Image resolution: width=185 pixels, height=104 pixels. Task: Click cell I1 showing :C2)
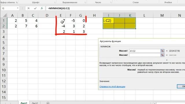tap(108, 21)
